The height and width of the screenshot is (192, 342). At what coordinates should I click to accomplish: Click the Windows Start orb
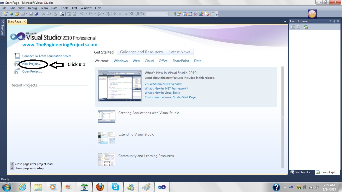[x=7, y=187]
